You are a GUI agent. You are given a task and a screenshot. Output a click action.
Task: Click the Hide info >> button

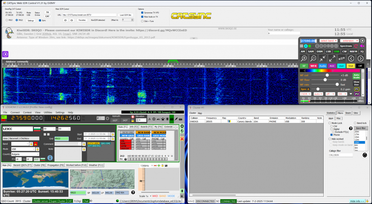(357, 201)
